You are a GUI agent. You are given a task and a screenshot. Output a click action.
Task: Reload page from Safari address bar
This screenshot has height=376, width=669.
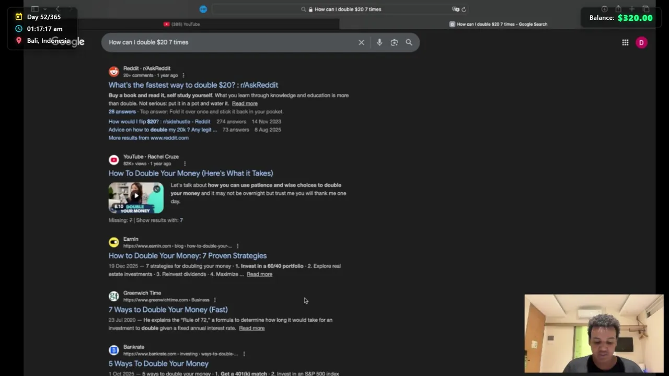pos(464,9)
